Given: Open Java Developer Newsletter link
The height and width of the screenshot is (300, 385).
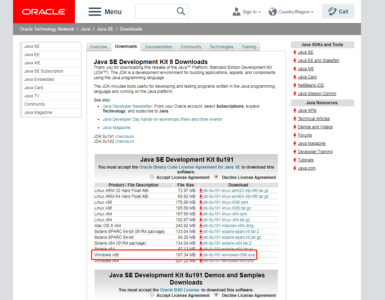Looking at the screenshot, I should coord(127,106).
